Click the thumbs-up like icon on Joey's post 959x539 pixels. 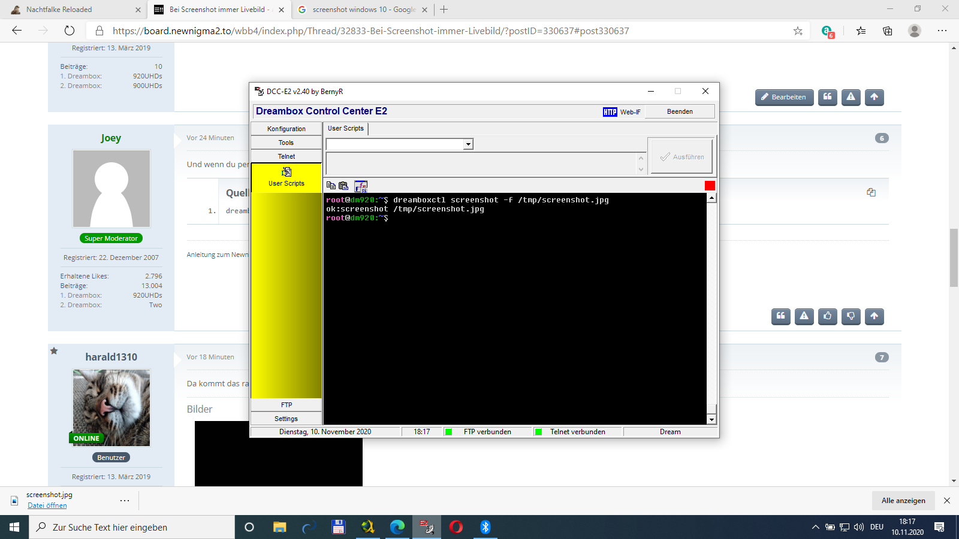point(827,316)
